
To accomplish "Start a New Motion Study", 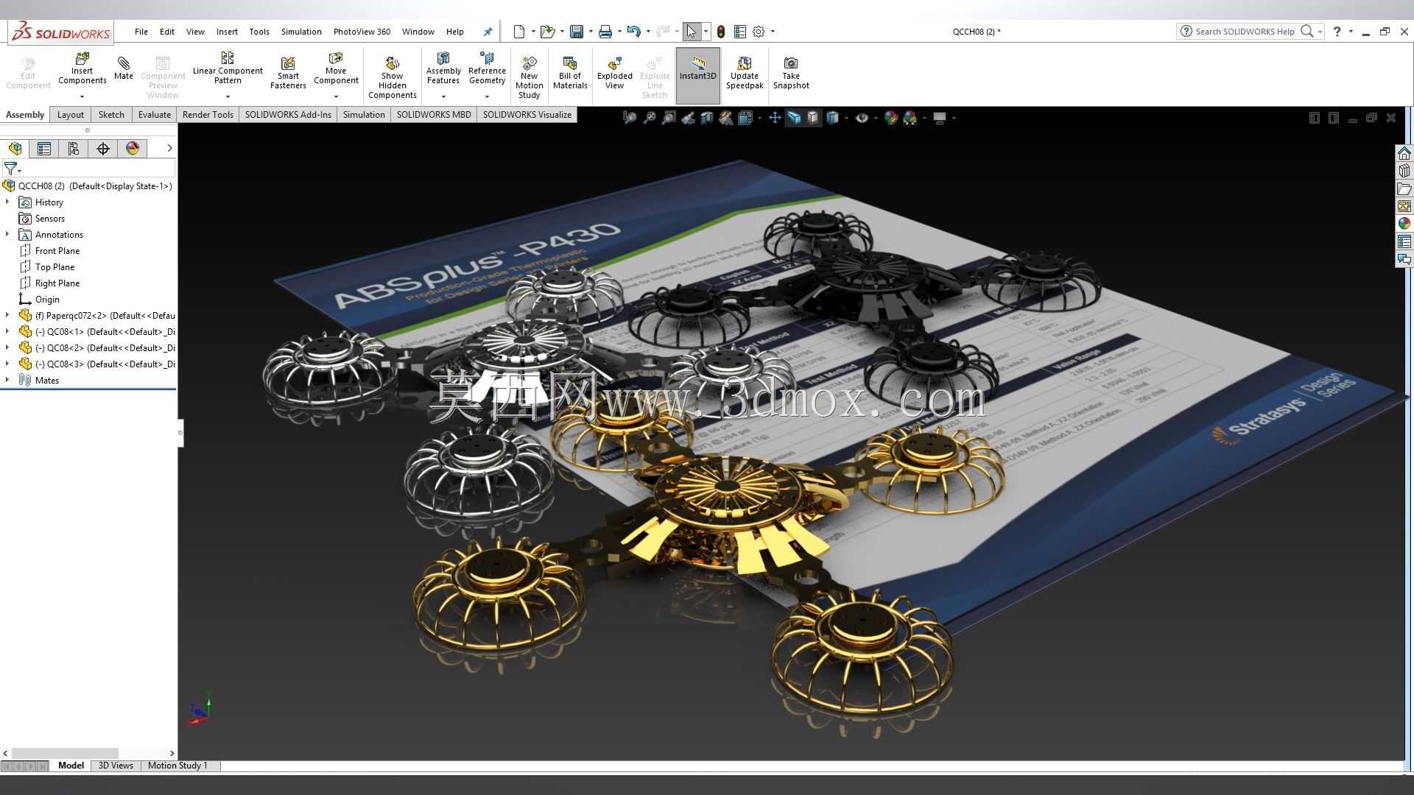I will coord(529,77).
